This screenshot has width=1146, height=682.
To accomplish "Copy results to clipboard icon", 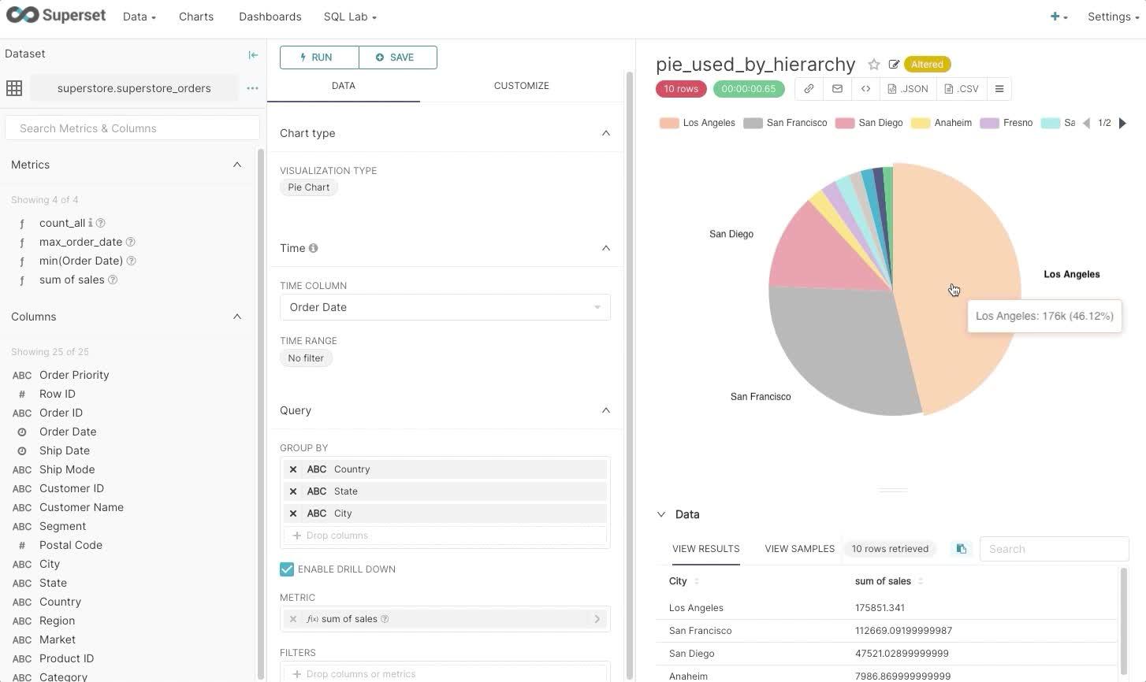I will (961, 549).
